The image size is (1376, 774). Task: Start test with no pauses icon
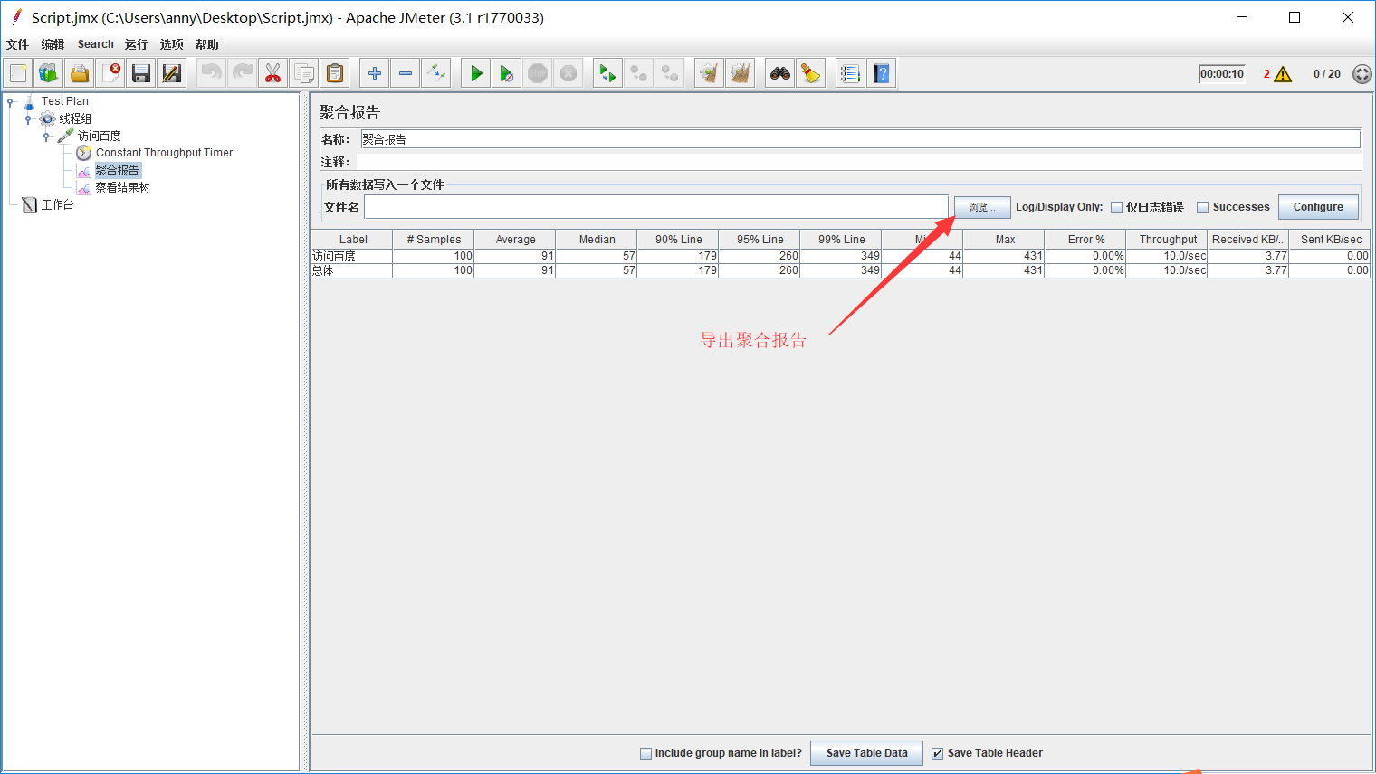pos(507,73)
